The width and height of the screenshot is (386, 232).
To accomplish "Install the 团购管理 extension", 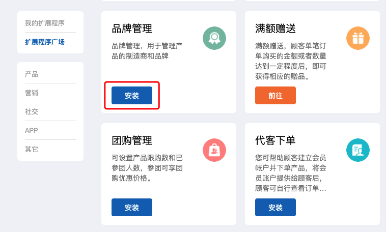I will [x=132, y=208].
